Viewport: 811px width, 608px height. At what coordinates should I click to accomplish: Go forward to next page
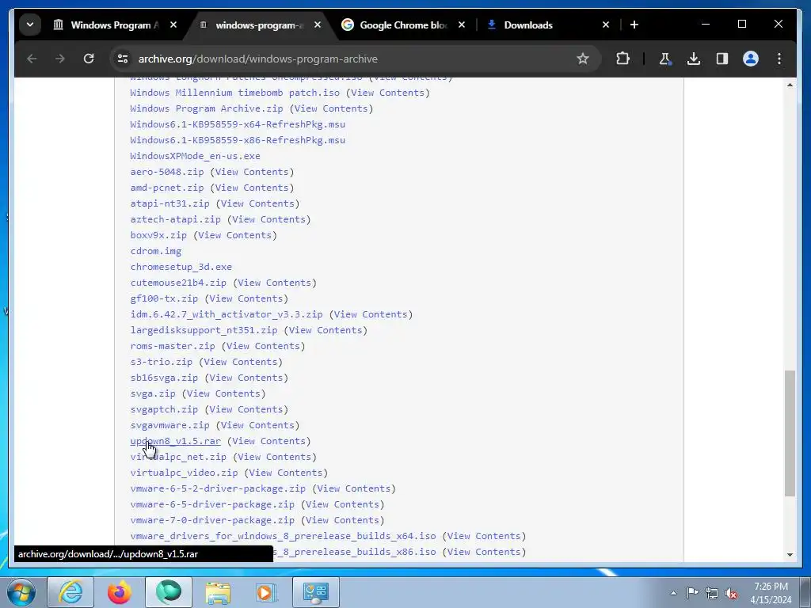tap(60, 59)
